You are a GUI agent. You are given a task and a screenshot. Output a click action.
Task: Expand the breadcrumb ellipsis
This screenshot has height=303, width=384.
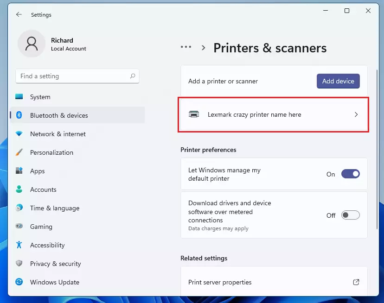[186, 47]
